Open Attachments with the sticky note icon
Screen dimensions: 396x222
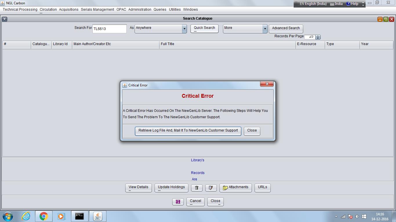pos(235,188)
